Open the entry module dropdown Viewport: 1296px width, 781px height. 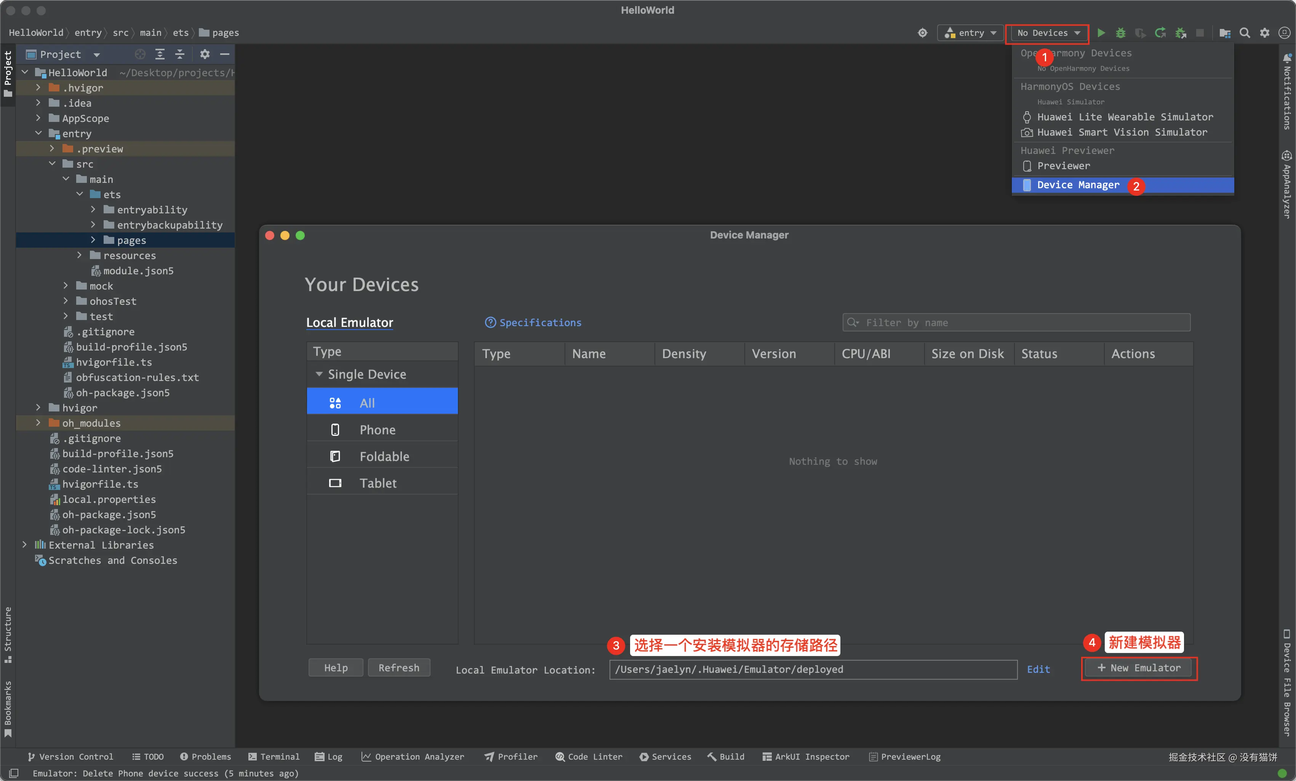(970, 33)
